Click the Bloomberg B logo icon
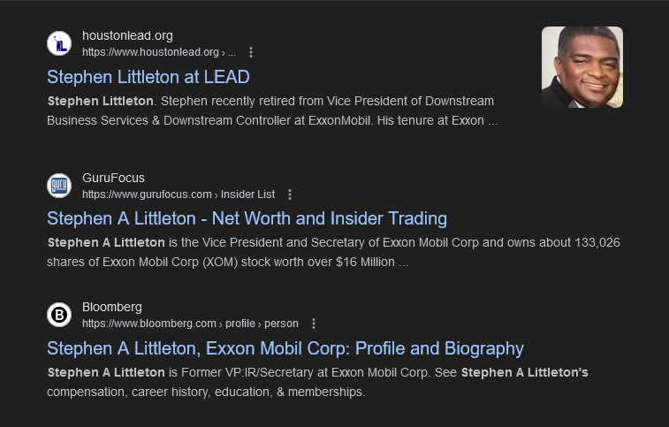This screenshot has width=669, height=427. pyautogui.click(x=59, y=315)
